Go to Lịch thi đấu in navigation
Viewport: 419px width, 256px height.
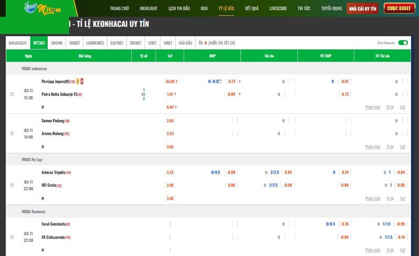tap(179, 9)
